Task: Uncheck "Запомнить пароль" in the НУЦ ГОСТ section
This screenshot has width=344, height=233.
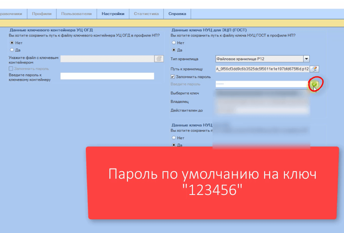Action: pos(173,77)
